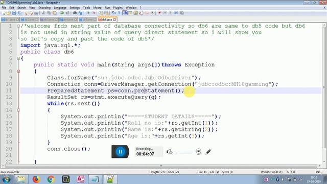
Task: Print the document using the printer icon
Action: point(36,13)
